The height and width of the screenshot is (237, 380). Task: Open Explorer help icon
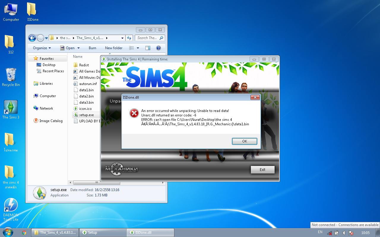(x=158, y=48)
